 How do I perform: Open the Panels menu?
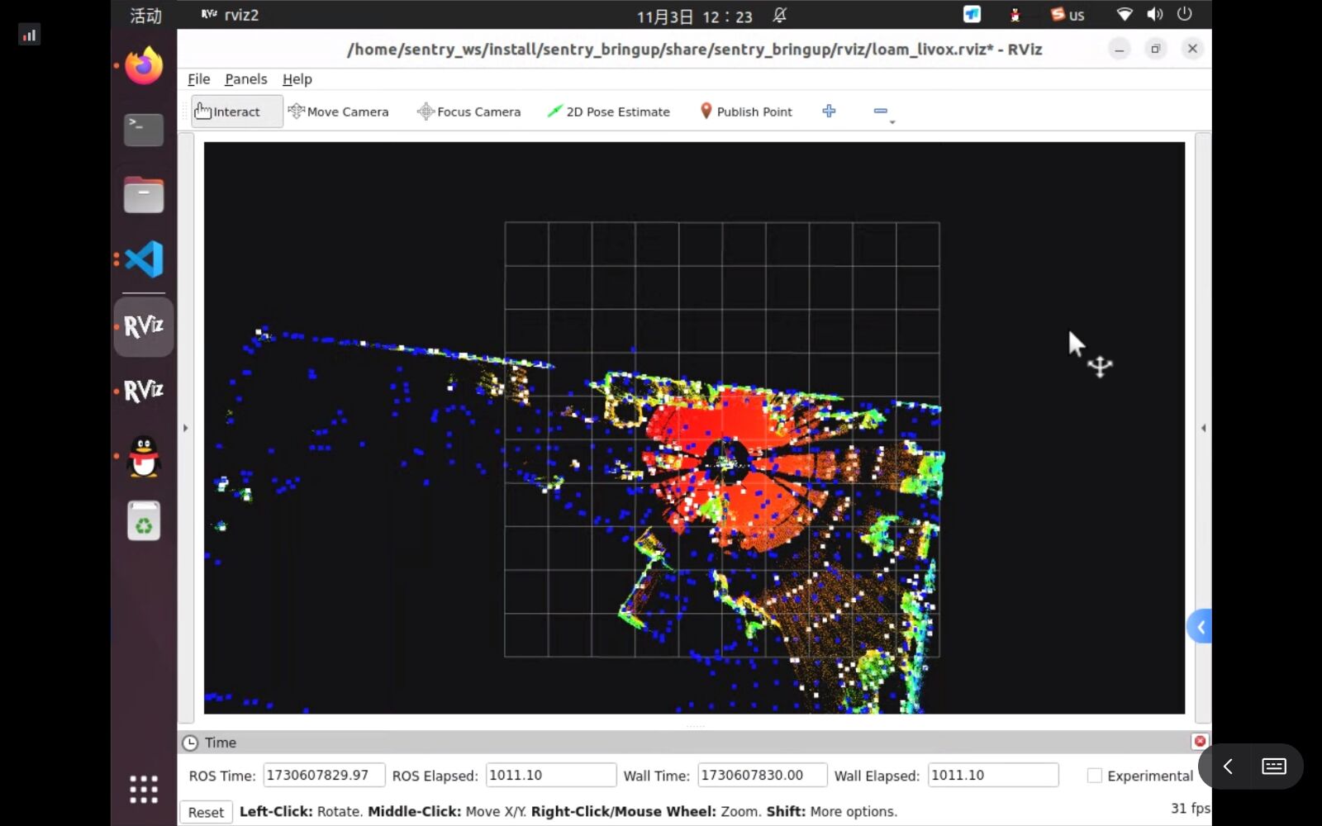245,79
